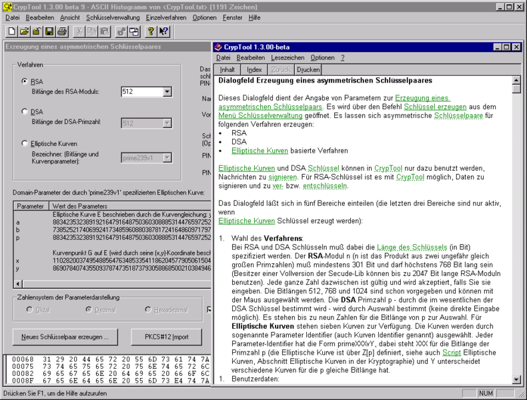Select the RSA radio button
Screen dimensions: 527x400
click(24, 81)
